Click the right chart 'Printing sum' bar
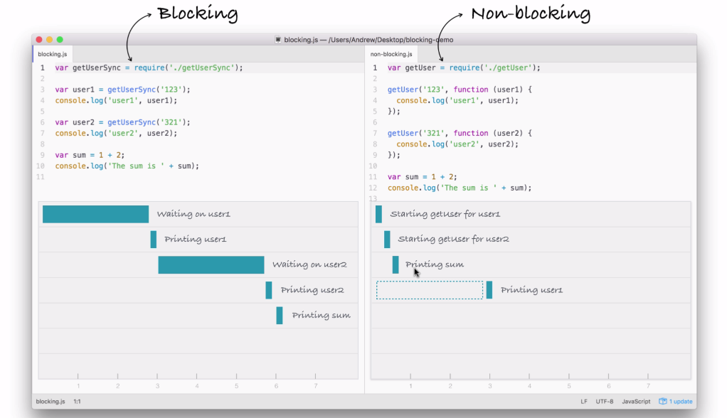 396,264
